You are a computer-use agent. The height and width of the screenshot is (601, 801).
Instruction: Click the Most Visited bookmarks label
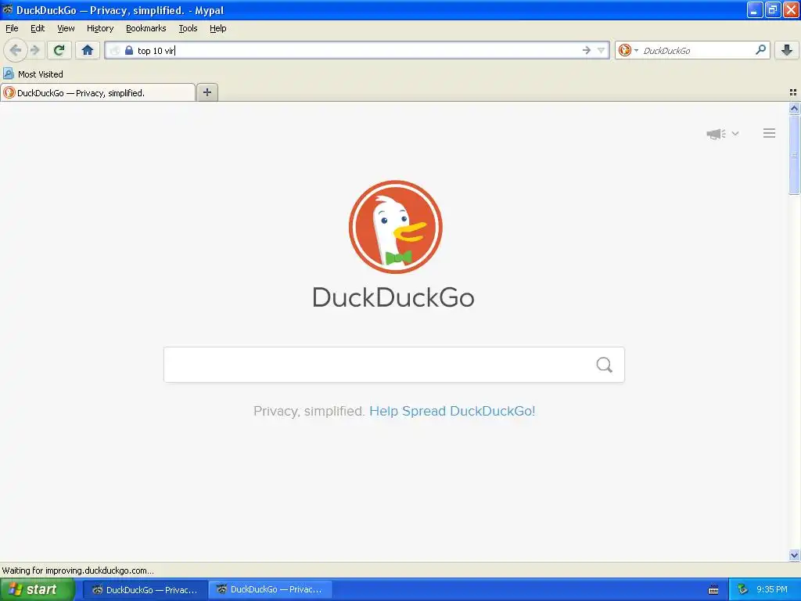tap(41, 74)
